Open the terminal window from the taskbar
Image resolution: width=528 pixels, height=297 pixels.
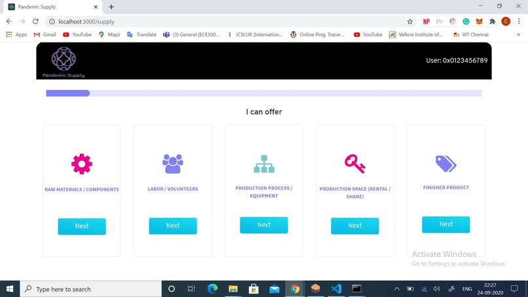click(x=356, y=289)
